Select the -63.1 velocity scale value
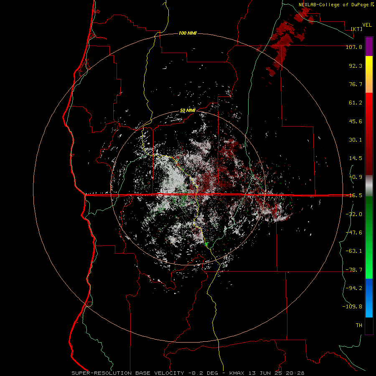Image resolution: width=376 pixels, height=376 pixels. (354, 251)
